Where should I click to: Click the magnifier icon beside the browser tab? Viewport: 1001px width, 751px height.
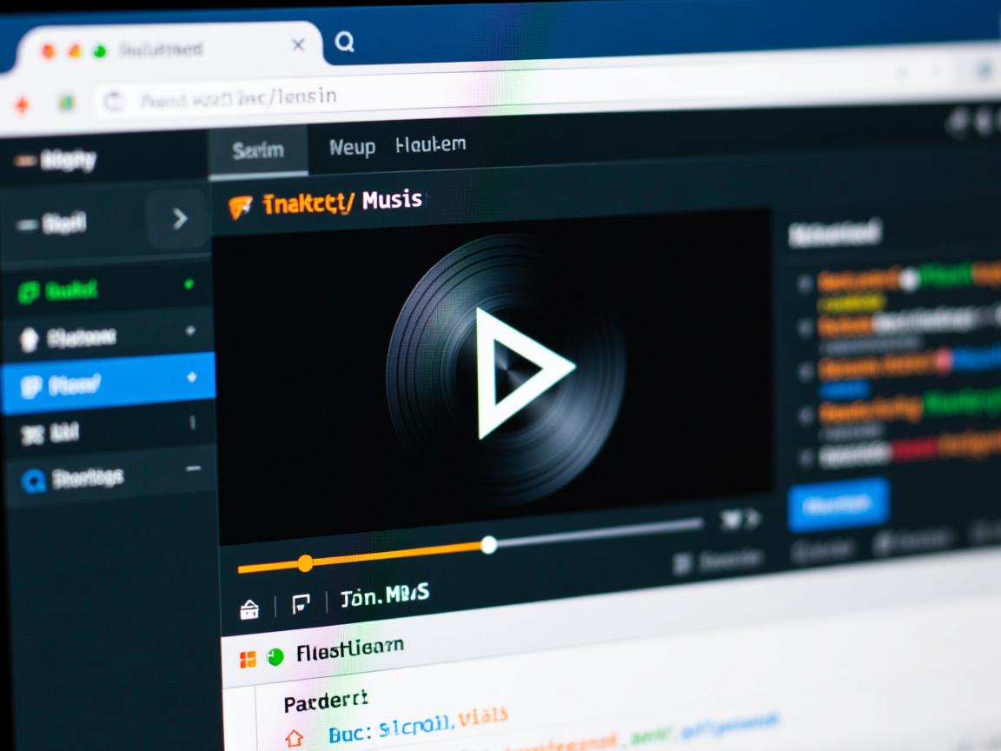coord(345,42)
